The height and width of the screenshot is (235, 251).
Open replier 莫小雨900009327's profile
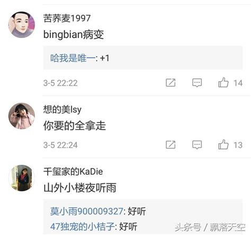coord(87,211)
